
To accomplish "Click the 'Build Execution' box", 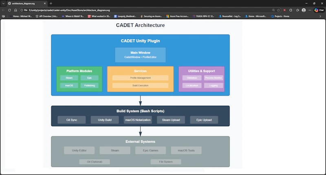I will point(140,85).
